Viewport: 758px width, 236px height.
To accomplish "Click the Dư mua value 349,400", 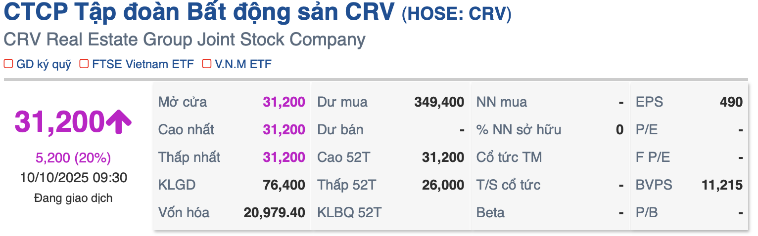I will [x=439, y=103].
